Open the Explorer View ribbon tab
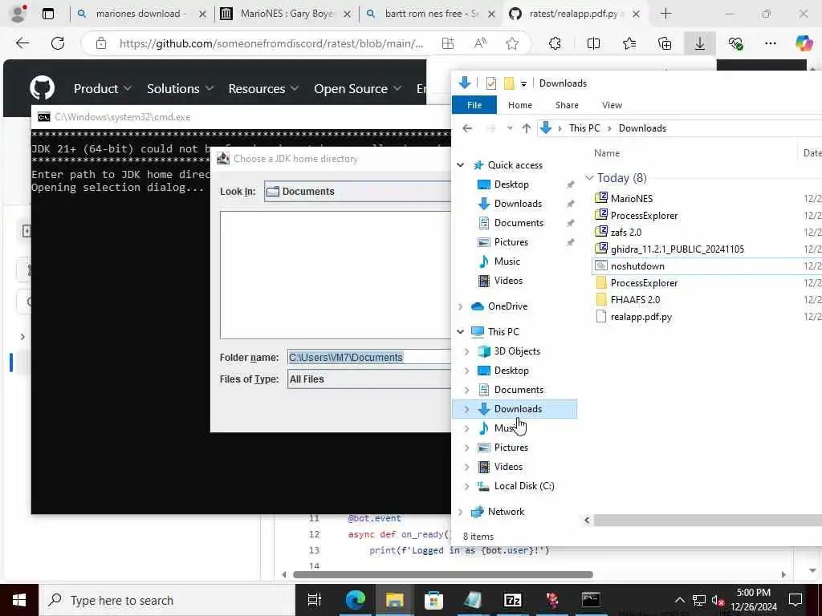The height and width of the screenshot is (616, 822). (x=612, y=105)
